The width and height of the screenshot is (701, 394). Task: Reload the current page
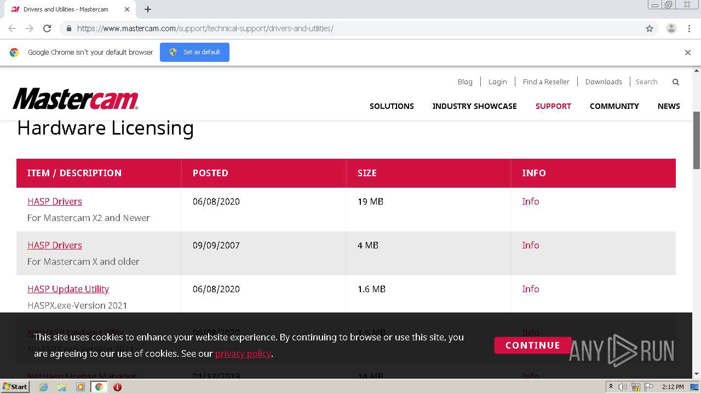pyautogui.click(x=47, y=28)
